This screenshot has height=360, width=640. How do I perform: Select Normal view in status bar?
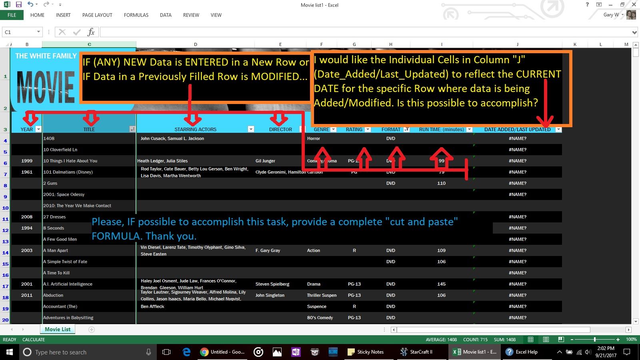click(530, 339)
